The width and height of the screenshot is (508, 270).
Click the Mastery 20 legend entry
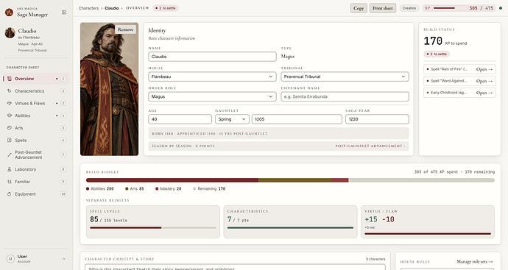click(x=169, y=189)
